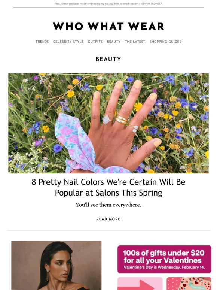217x290 pixels.
Task: Visit The Latest section
Action: (135, 42)
